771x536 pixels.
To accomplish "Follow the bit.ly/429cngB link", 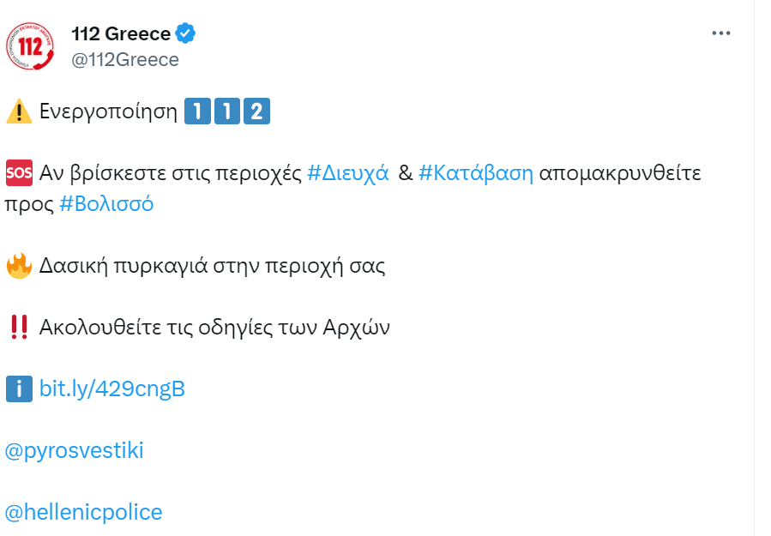I will pyautogui.click(x=112, y=388).
